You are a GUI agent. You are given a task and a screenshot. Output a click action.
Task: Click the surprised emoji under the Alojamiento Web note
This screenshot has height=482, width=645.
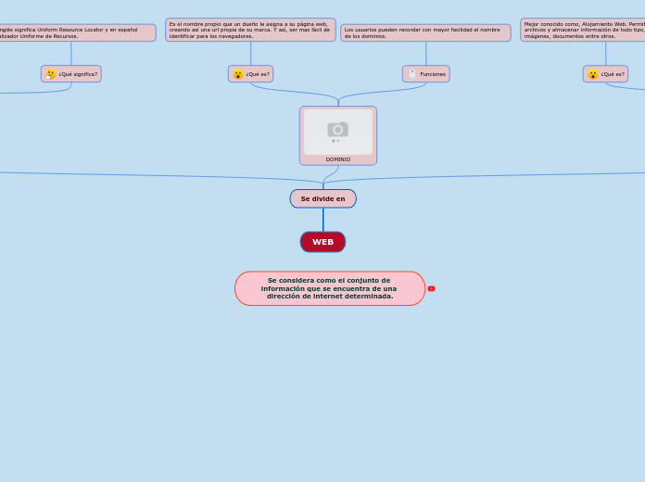tap(593, 74)
